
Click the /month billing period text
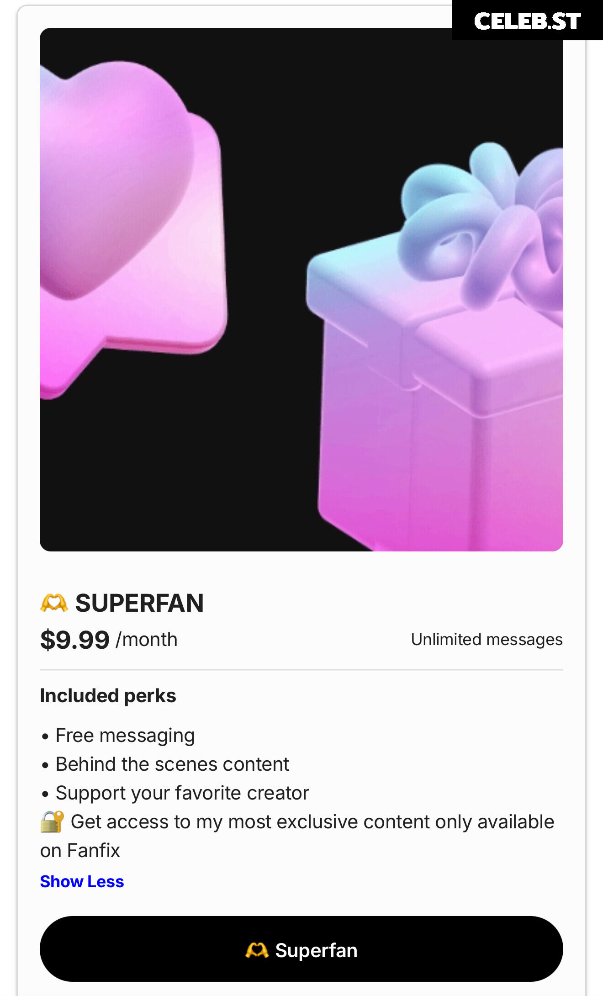(147, 640)
